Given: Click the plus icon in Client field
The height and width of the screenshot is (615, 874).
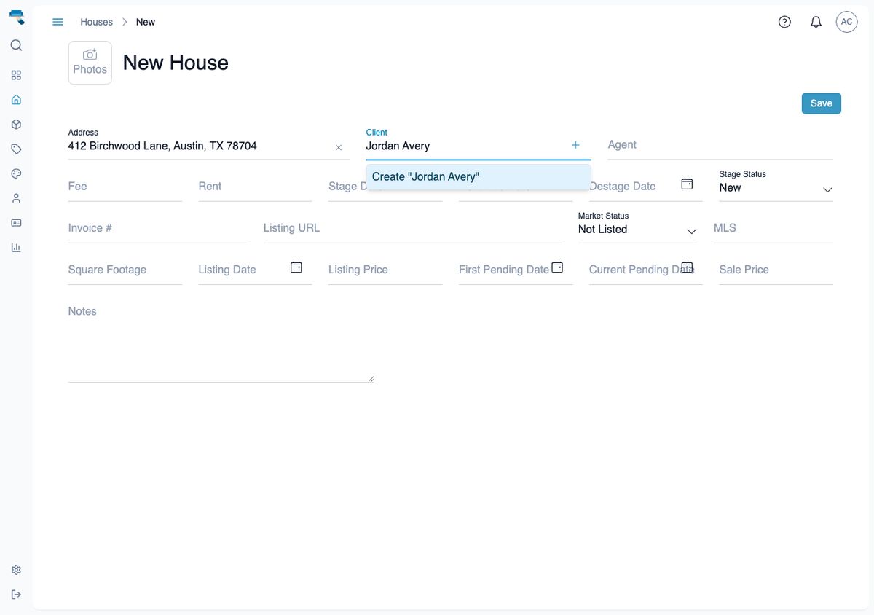Looking at the screenshot, I should tap(575, 145).
